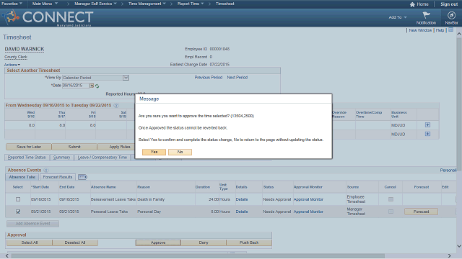
Task: Click the green refresh icon beside Date
Action: (97, 86)
